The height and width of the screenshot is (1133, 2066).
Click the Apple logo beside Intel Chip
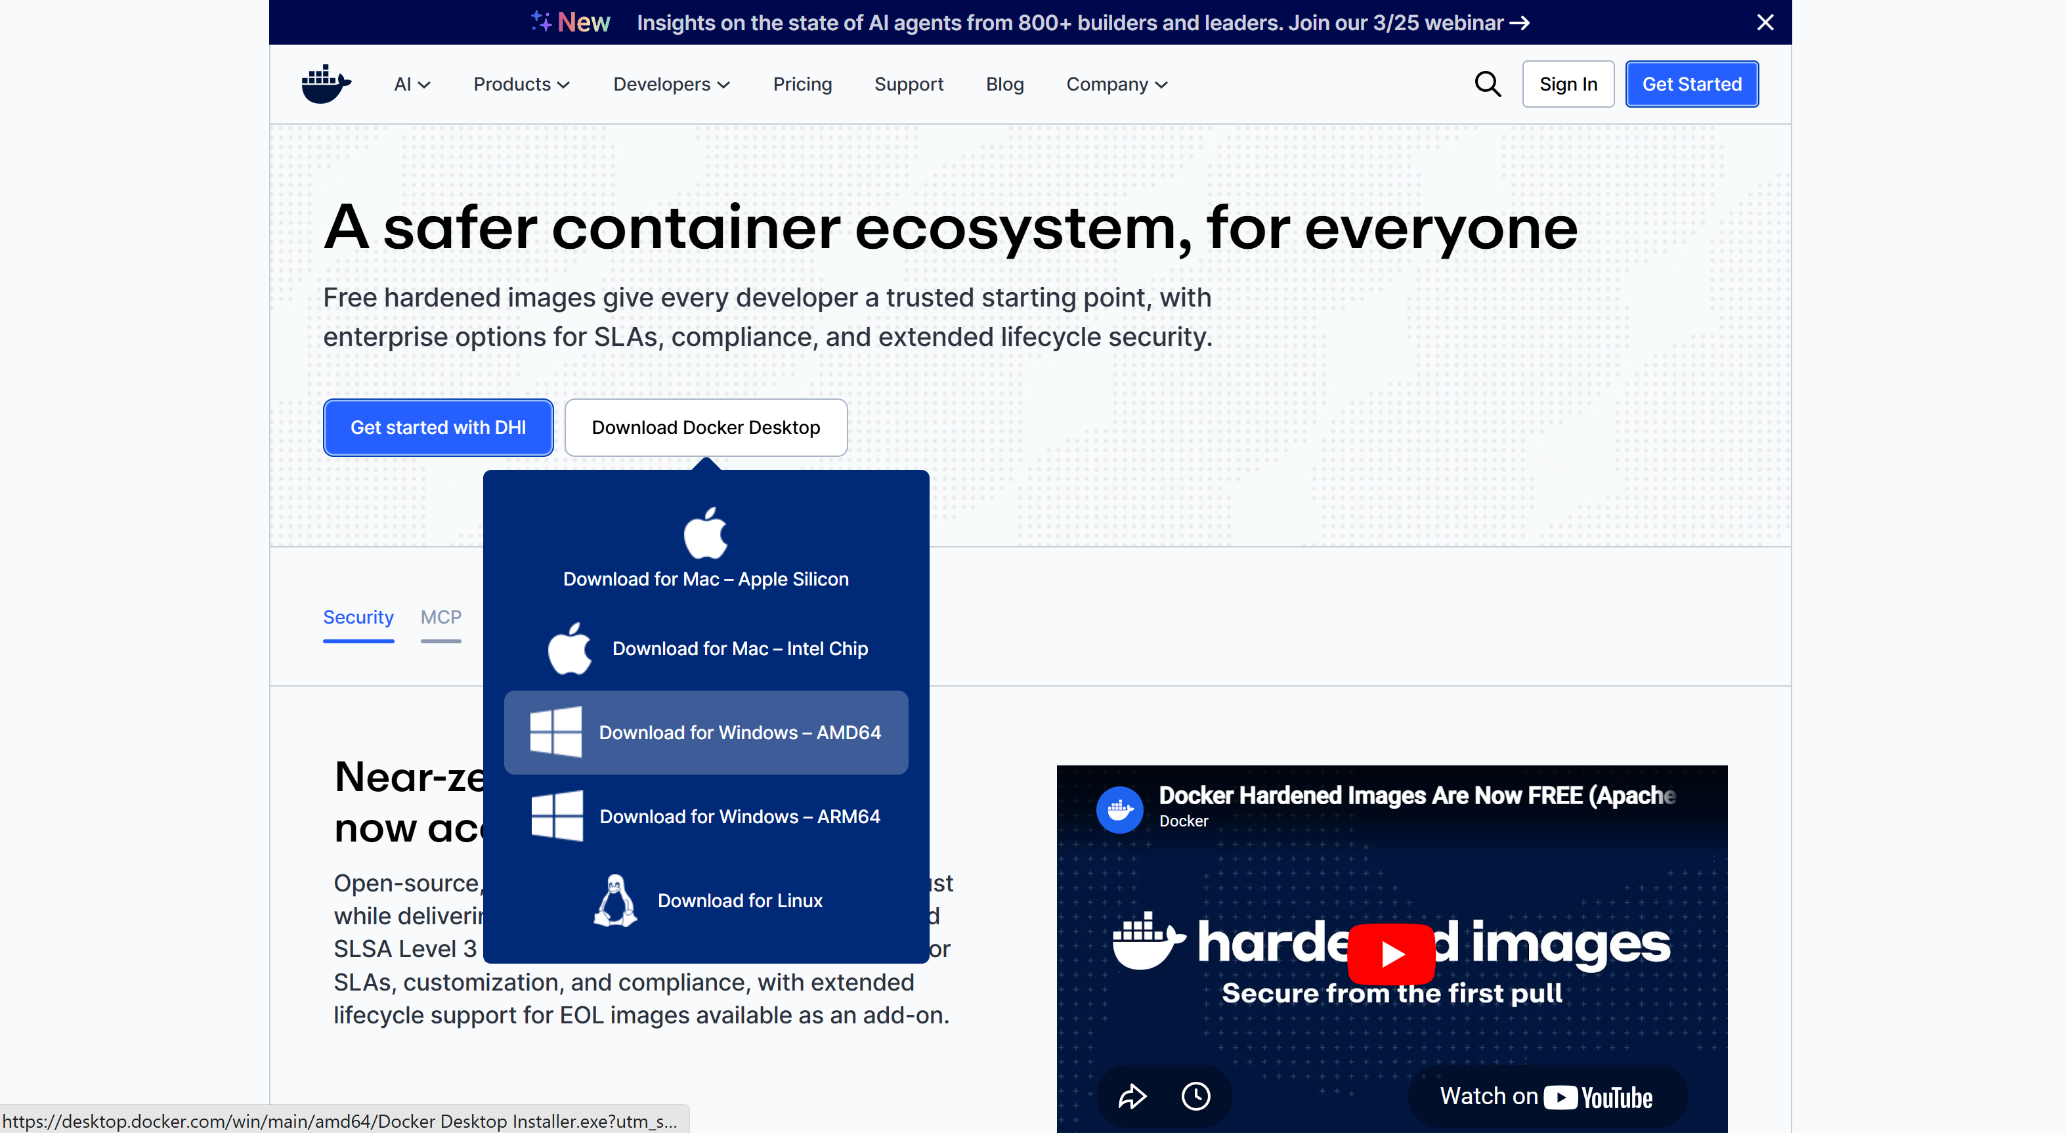(569, 649)
